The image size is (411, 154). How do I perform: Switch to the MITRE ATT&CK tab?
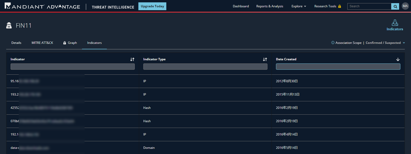tap(42, 43)
